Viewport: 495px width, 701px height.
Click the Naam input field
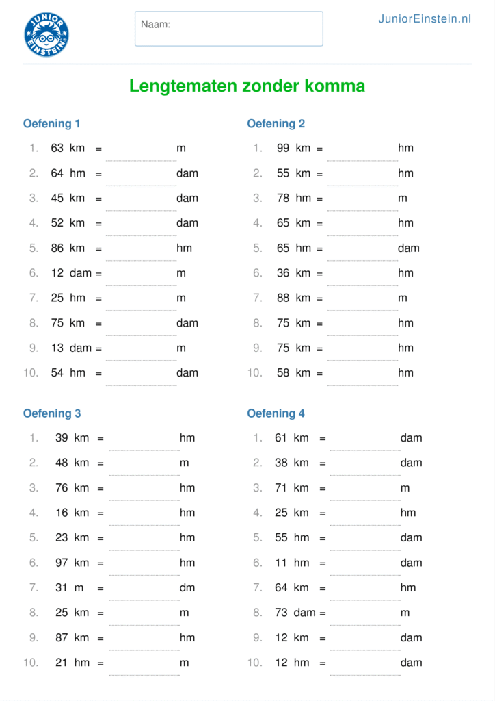[228, 29]
